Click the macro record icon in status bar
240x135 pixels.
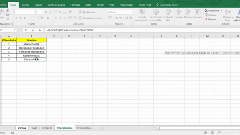tap(12, 133)
